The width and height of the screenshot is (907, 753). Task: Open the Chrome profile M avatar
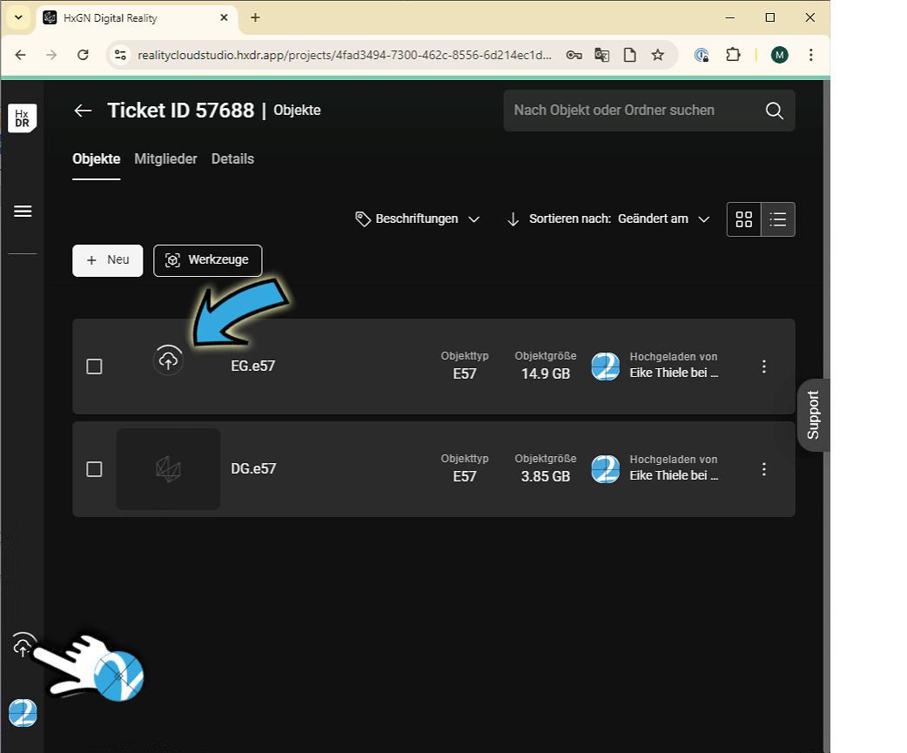coord(779,55)
